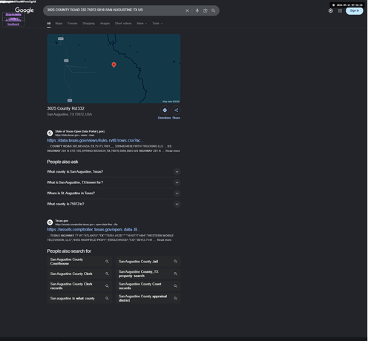Search San Augustine County Jail magnifier
This screenshot has height=341, width=371.
click(x=175, y=262)
